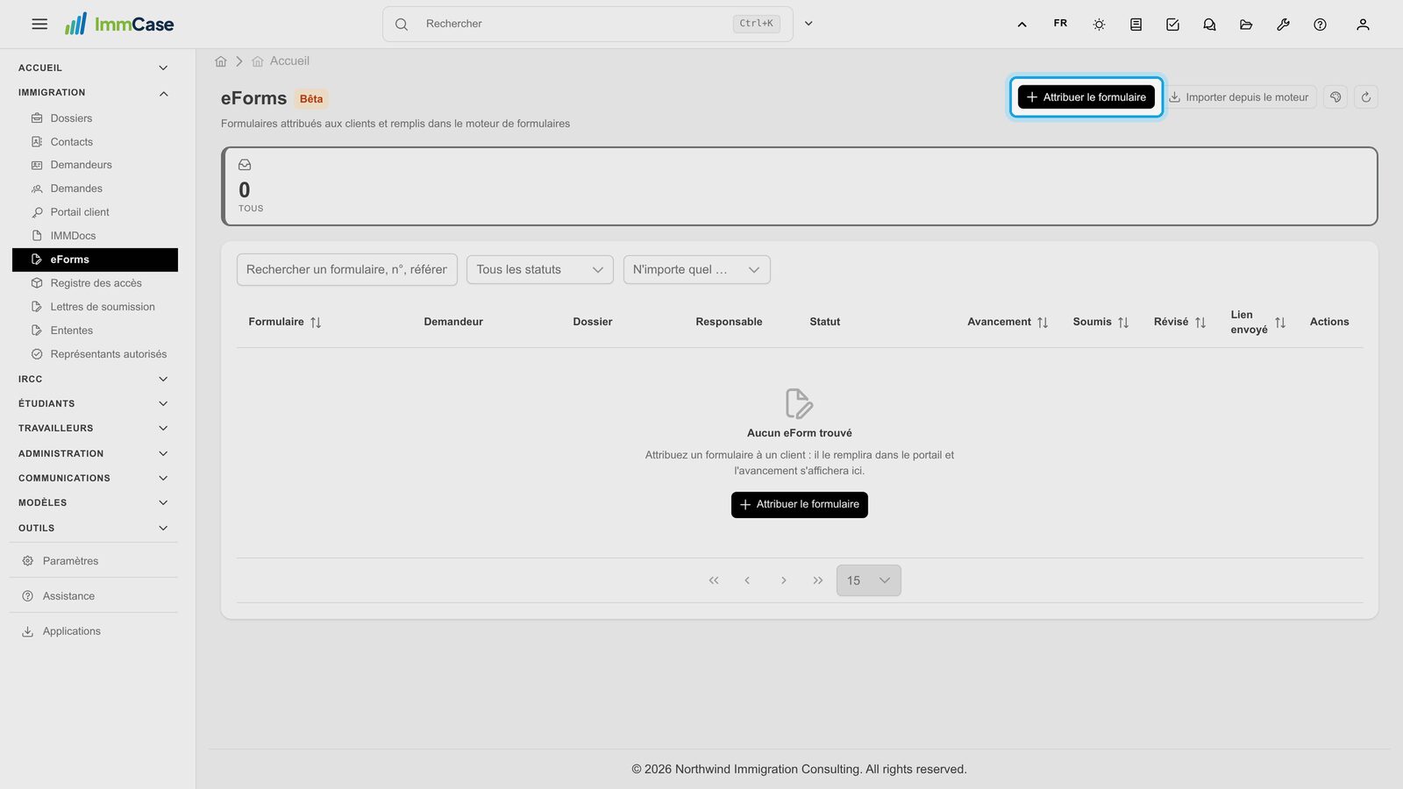Click the home icon in the breadcrumb
Viewport: 1403px width, 789px height.
221,61
